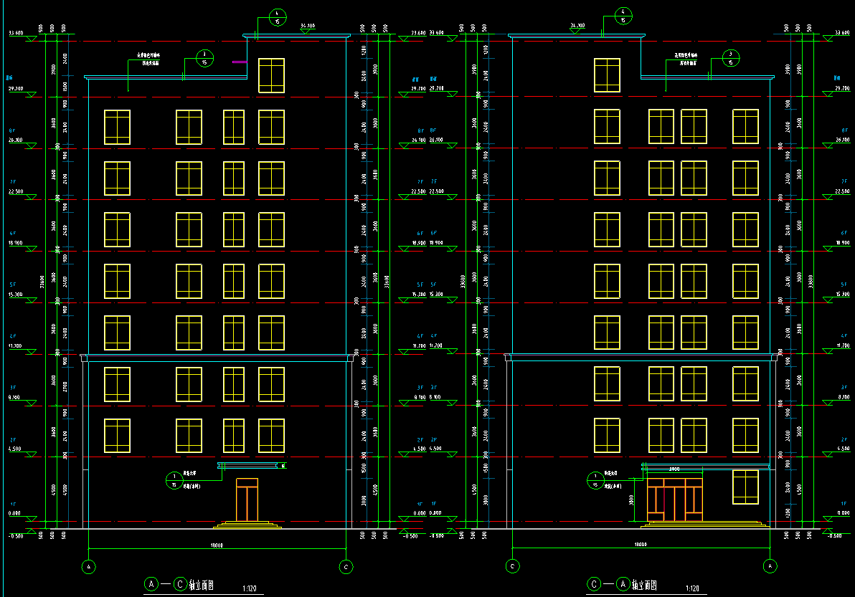This screenshot has width=855, height=597.
Task: Pick the 3900 dimension above right entrance
Action: (x=674, y=469)
